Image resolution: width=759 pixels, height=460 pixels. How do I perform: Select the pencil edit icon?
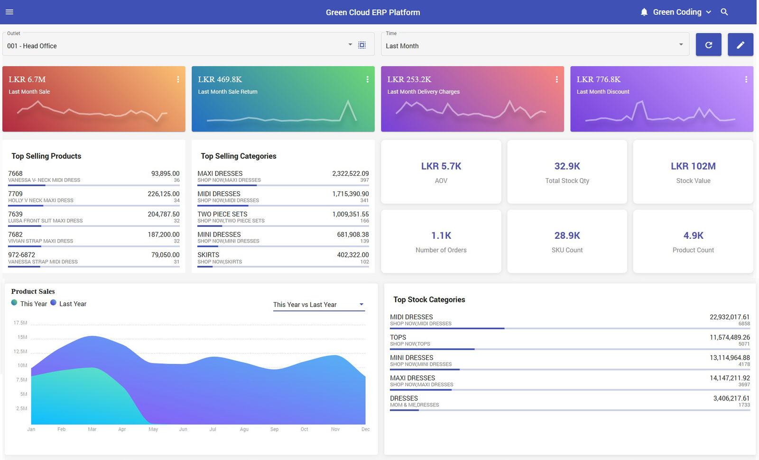[x=740, y=45]
